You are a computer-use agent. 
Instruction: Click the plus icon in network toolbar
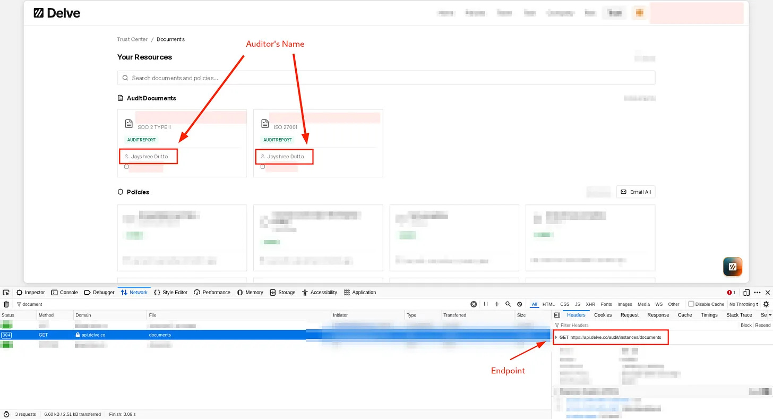497,304
